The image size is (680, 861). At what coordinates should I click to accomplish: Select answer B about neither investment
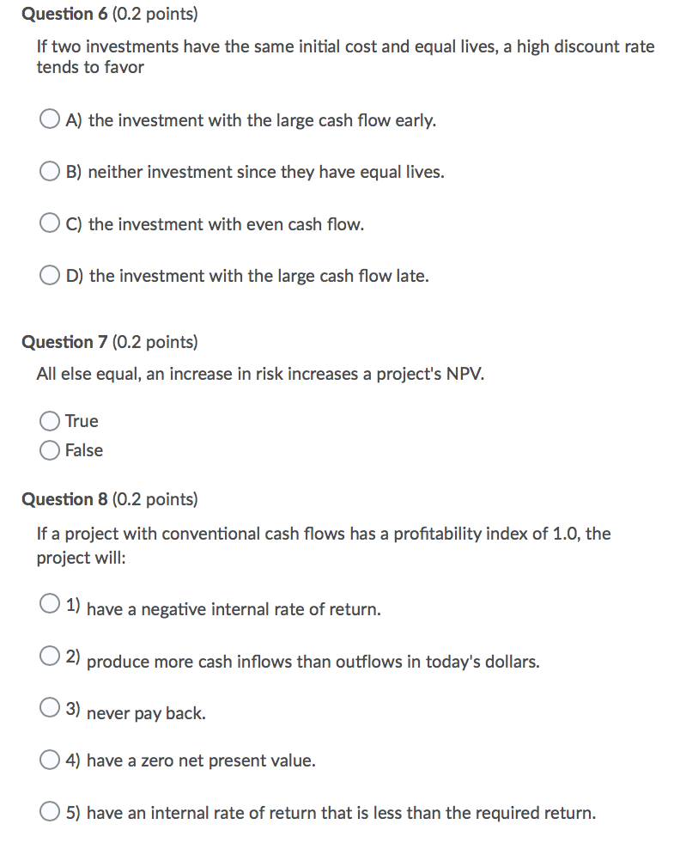49,171
